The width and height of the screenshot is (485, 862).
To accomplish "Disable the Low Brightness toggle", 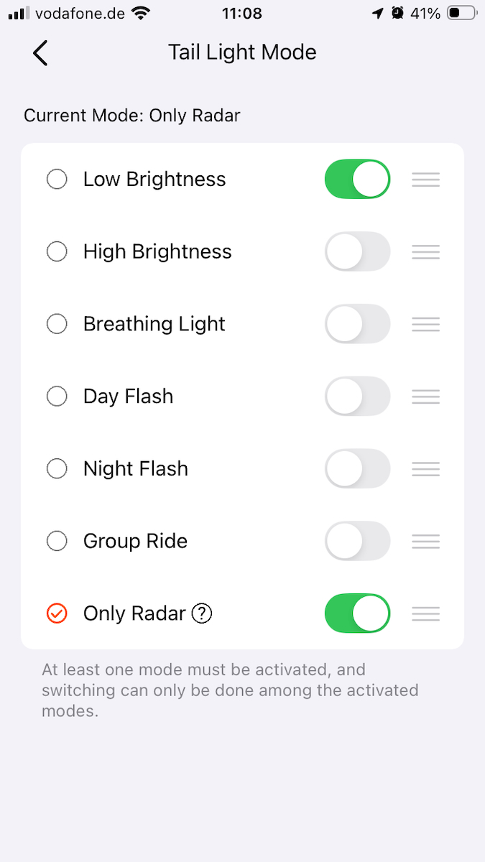I will [x=358, y=180].
